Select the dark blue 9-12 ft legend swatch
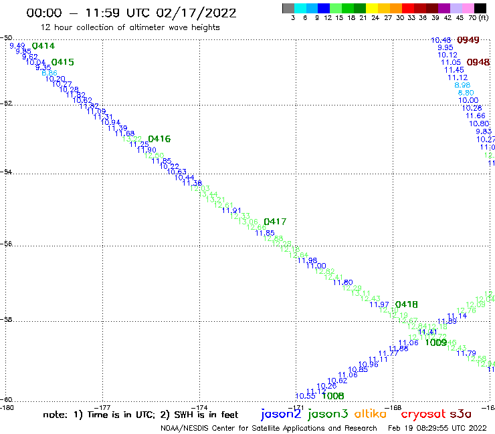Image resolution: width=495 pixels, height=434 pixels. tap(324, 8)
